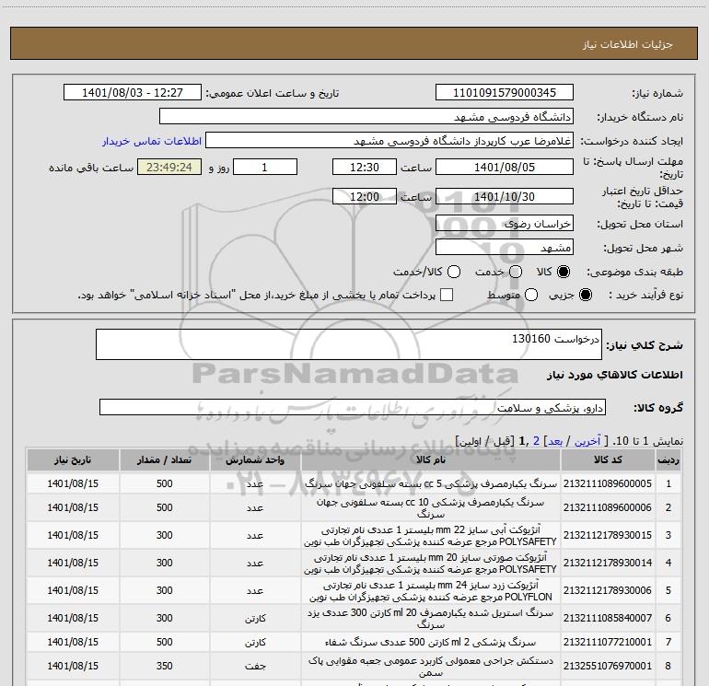The width and height of the screenshot is (709, 686).
Task: Click item code 2132111089600005
Action: pyautogui.click(x=608, y=483)
